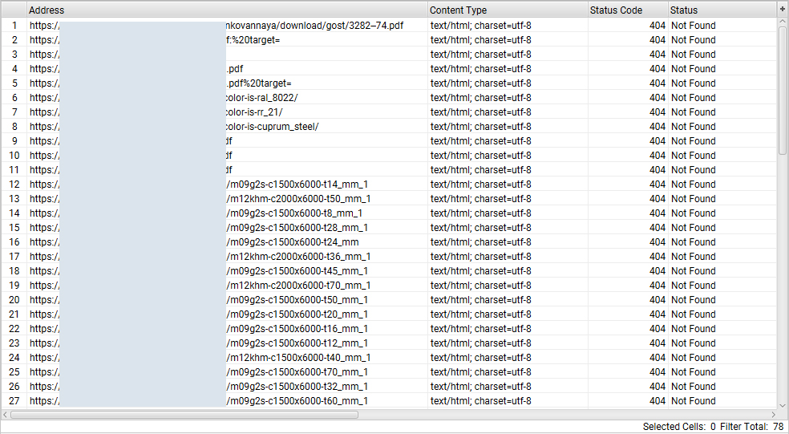This screenshot has width=789, height=434.
Task: Click the vertical scrollbar down arrow
Action: coord(783,404)
